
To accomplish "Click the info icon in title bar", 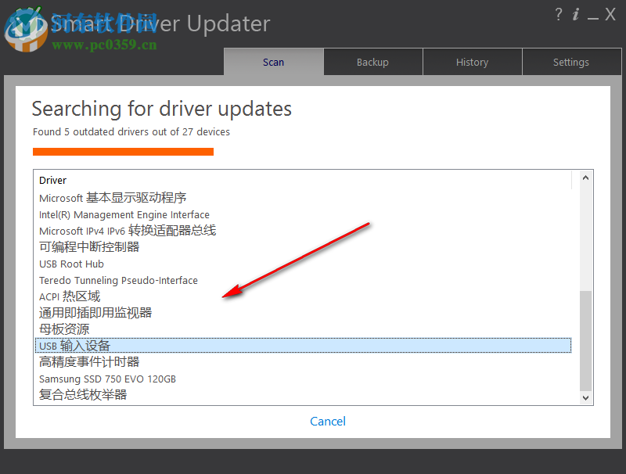I will point(577,14).
